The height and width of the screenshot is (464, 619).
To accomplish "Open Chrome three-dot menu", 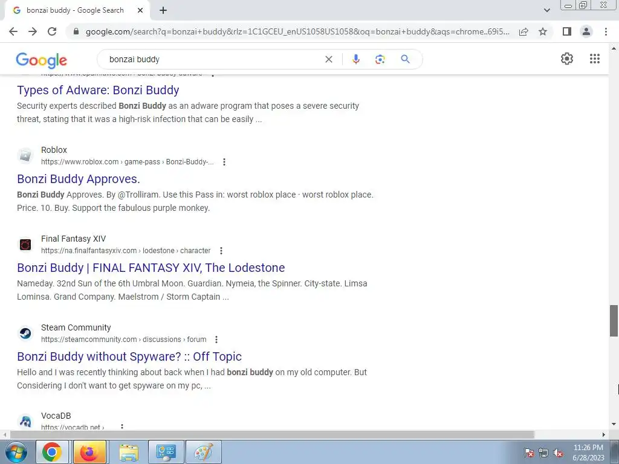I will [606, 31].
